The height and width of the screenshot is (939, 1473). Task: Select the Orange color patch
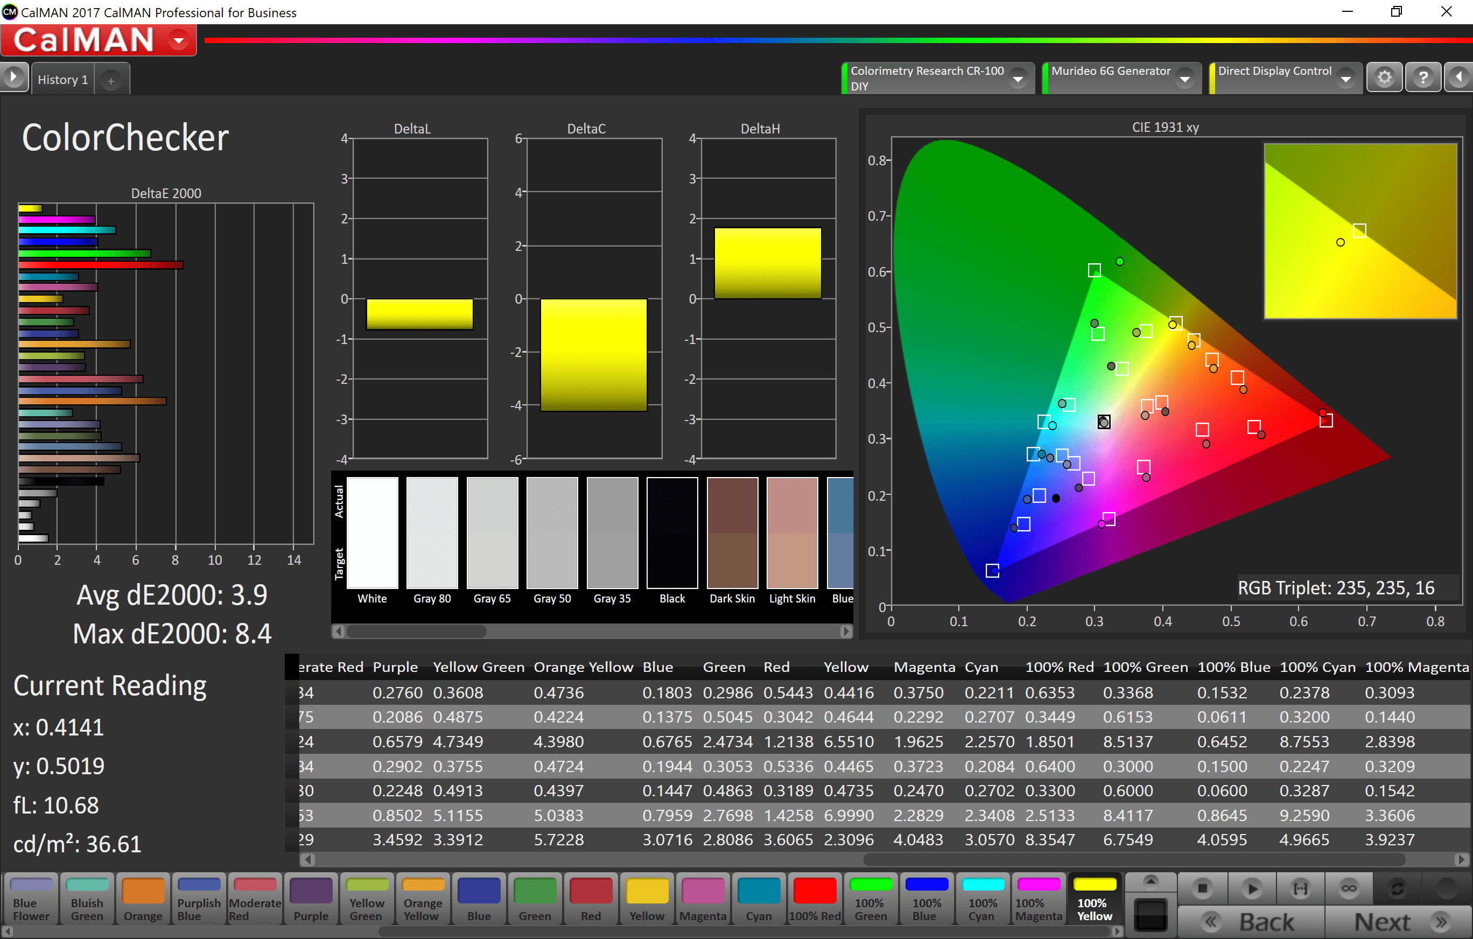pyautogui.click(x=143, y=899)
